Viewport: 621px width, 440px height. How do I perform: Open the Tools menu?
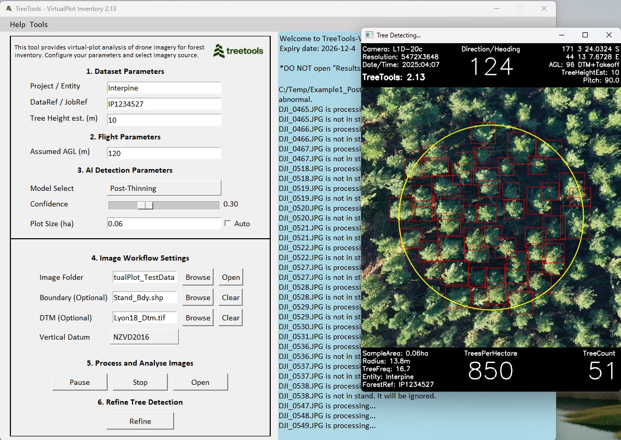click(x=38, y=24)
